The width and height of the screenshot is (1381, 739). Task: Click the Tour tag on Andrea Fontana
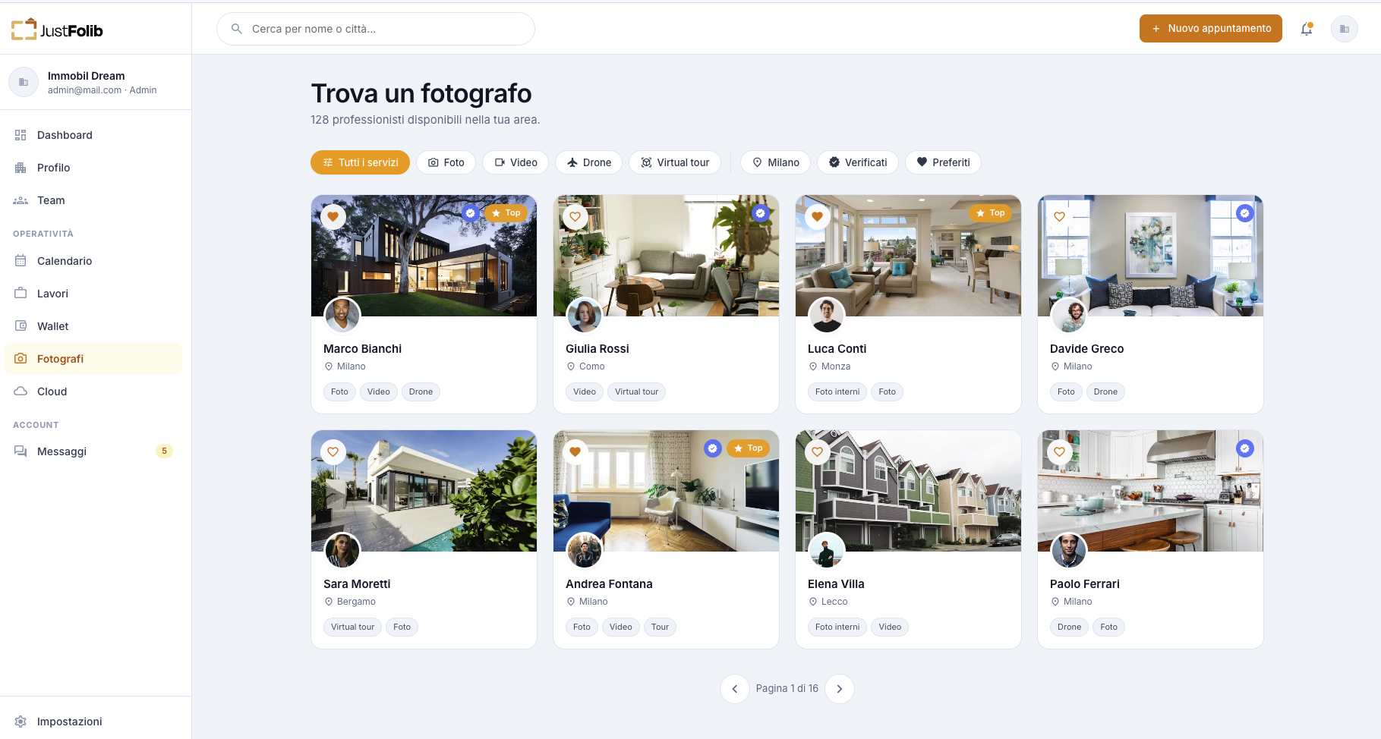click(x=660, y=627)
